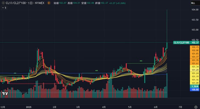This screenshot has height=109, width=200.
Task: Click the 5月 label on time axis
Action: [130, 107]
